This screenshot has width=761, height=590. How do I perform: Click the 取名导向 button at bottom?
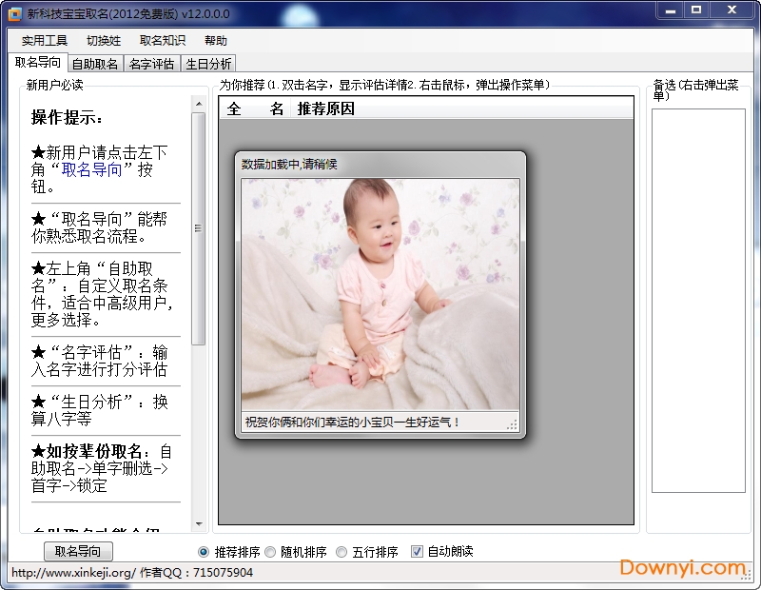[x=78, y=551]
